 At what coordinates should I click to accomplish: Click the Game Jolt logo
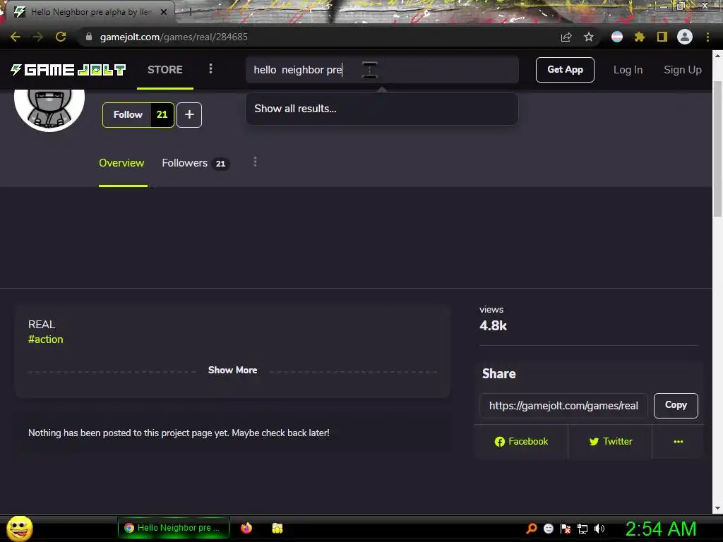68,70
